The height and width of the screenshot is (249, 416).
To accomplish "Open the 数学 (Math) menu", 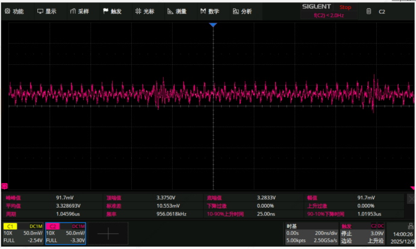I will (210, 11).
